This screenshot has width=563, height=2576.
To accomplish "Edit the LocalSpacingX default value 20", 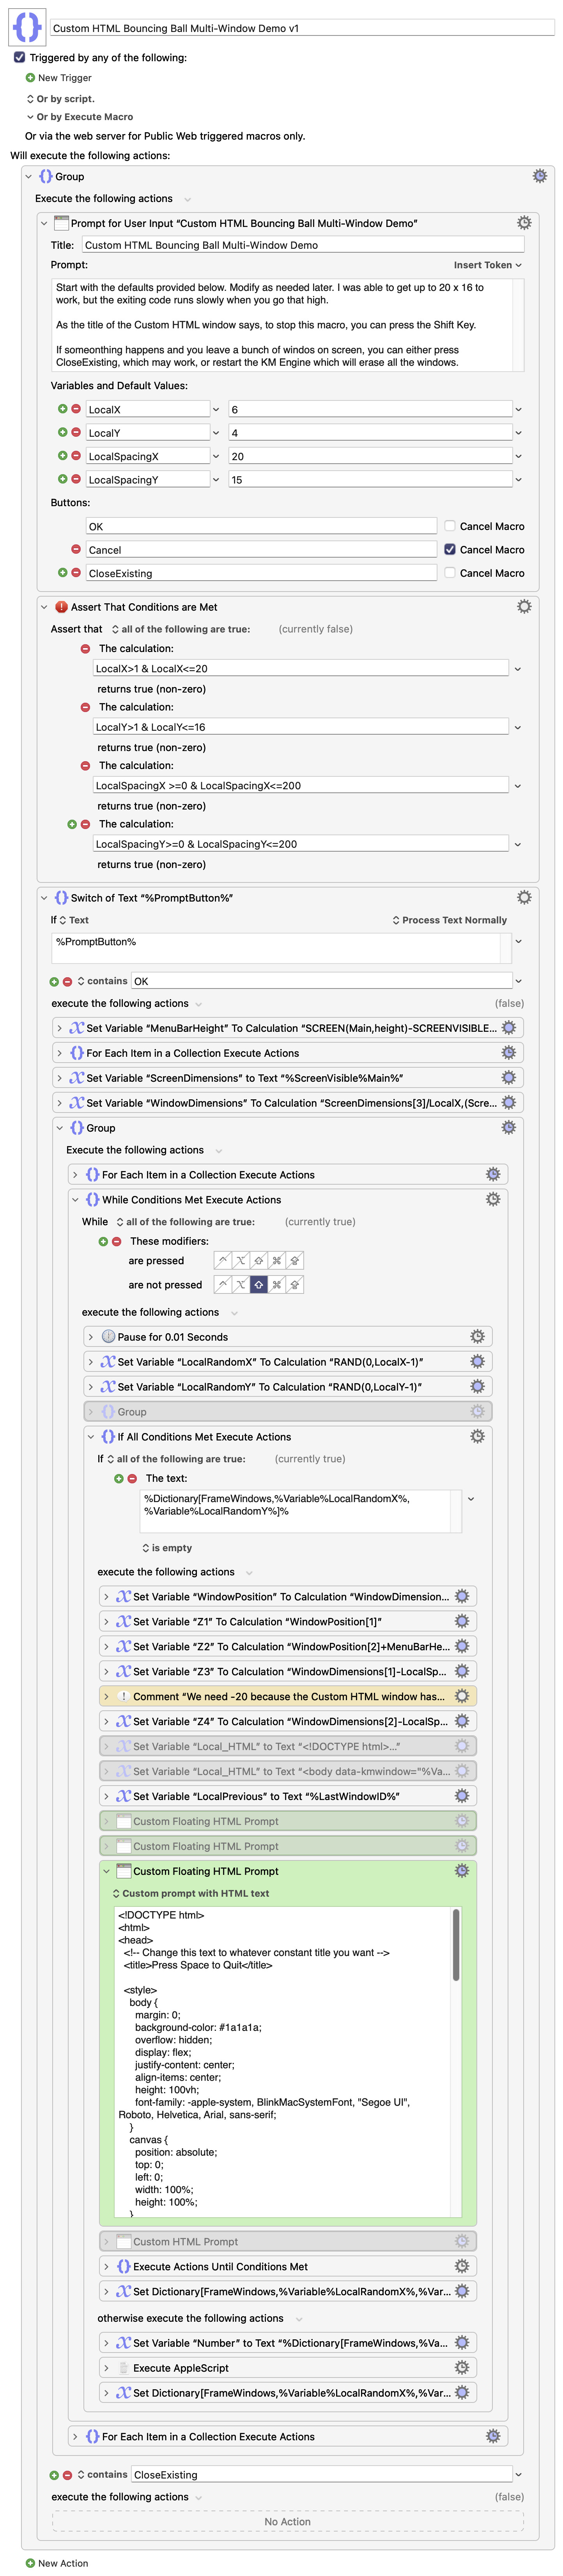I will pos(370,456).
